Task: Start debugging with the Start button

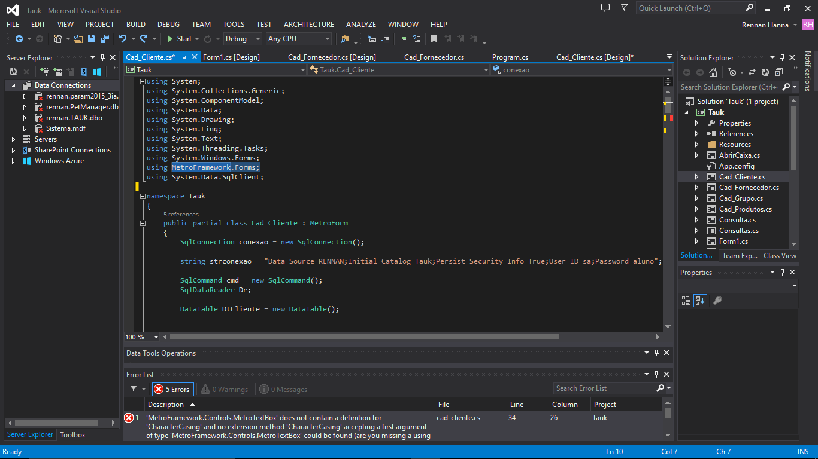Action: [x=179, y=39]
